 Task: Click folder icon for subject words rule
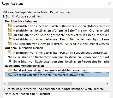coord(10,30)
